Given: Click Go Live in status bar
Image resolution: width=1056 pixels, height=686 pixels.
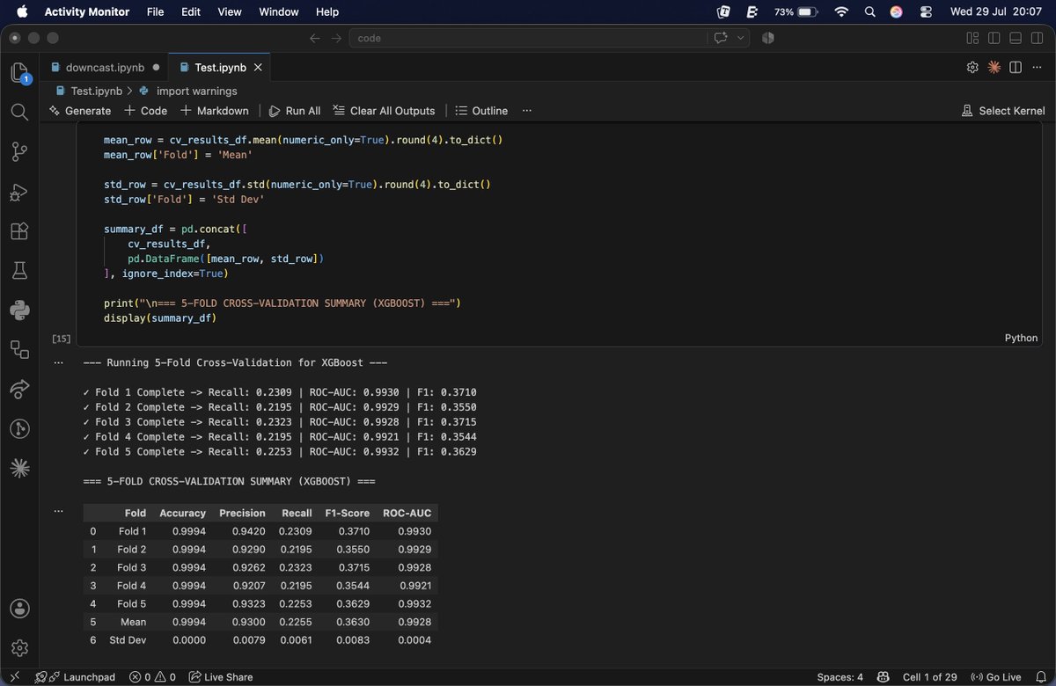Looking at the screenshot, I should [x=995, y=677].
